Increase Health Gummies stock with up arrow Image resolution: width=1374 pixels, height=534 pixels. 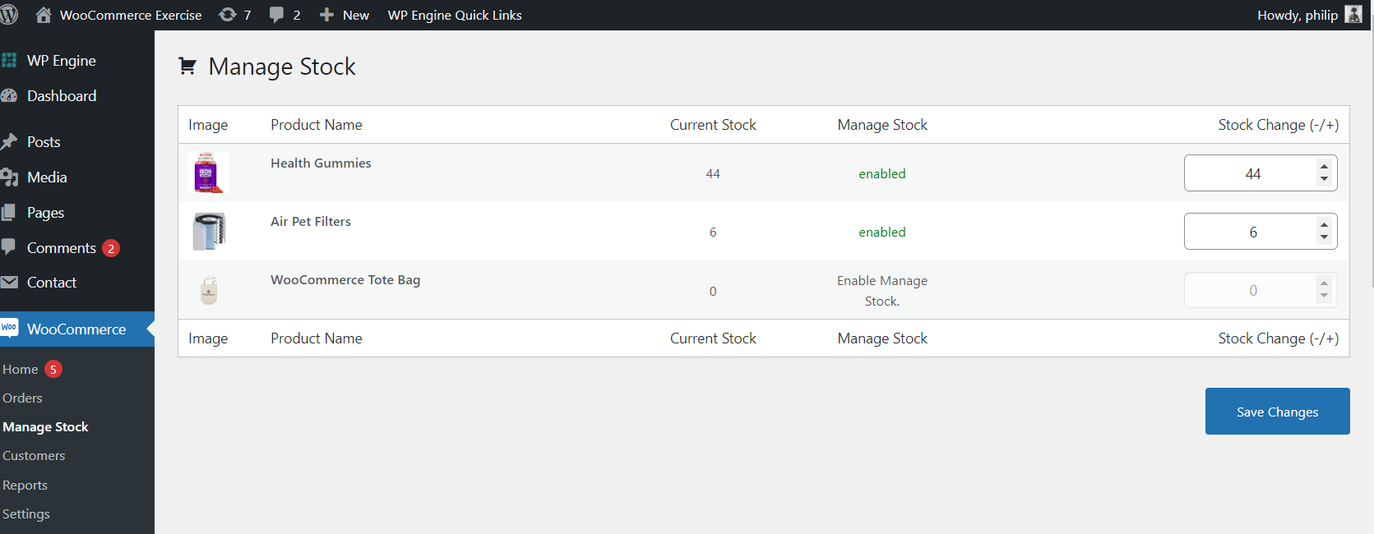[1324, 166]
